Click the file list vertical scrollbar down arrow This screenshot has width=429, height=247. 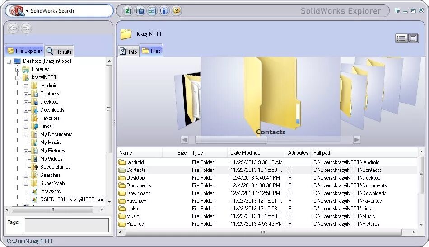(x=421, y=224)
